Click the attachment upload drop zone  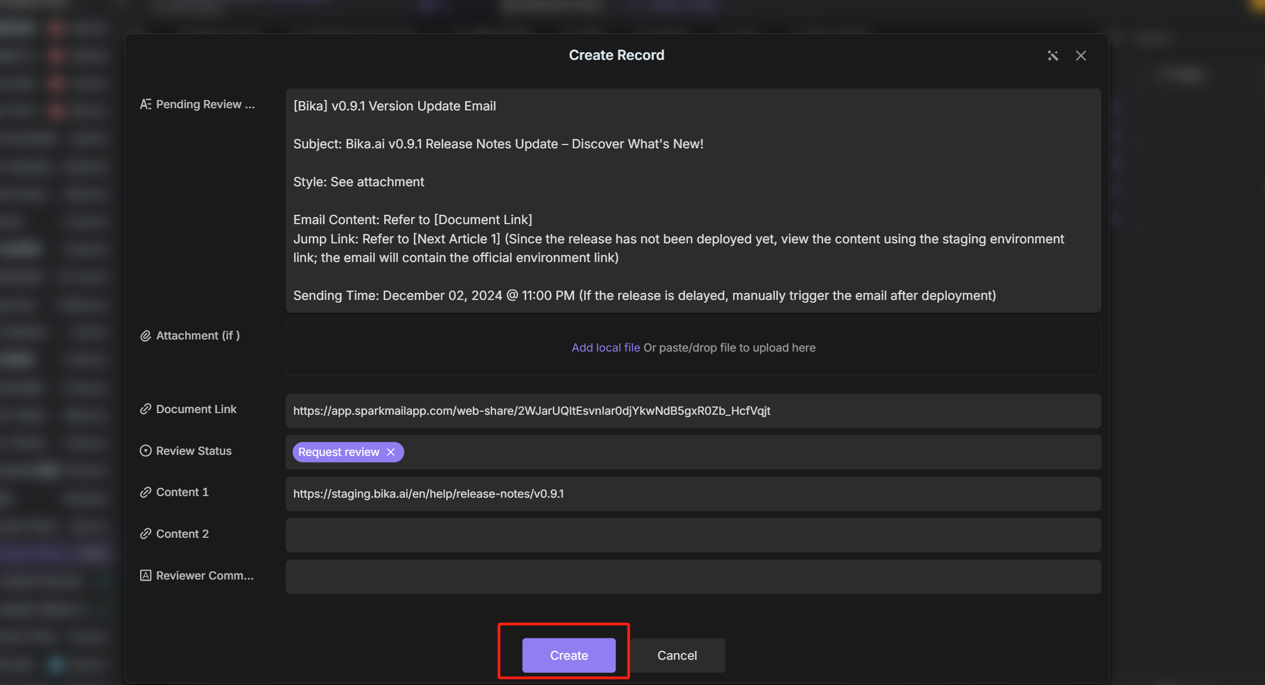(693, 348)
